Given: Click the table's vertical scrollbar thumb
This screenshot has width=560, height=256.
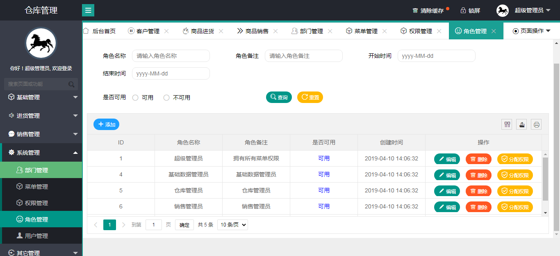Looking at the screenshot, I should click(x=545, y=178).
